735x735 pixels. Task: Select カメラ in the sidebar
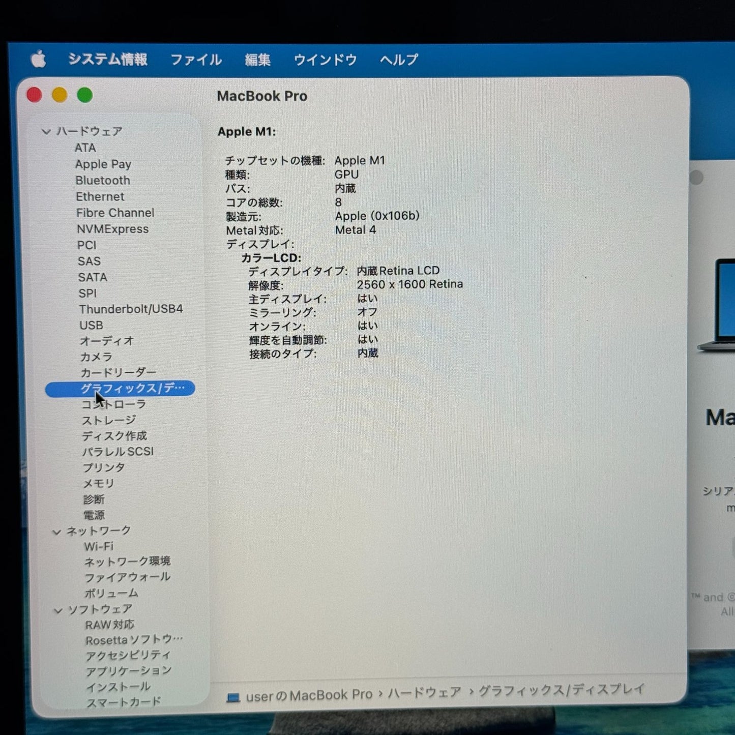pyautogui.click(x=96, y=357)
